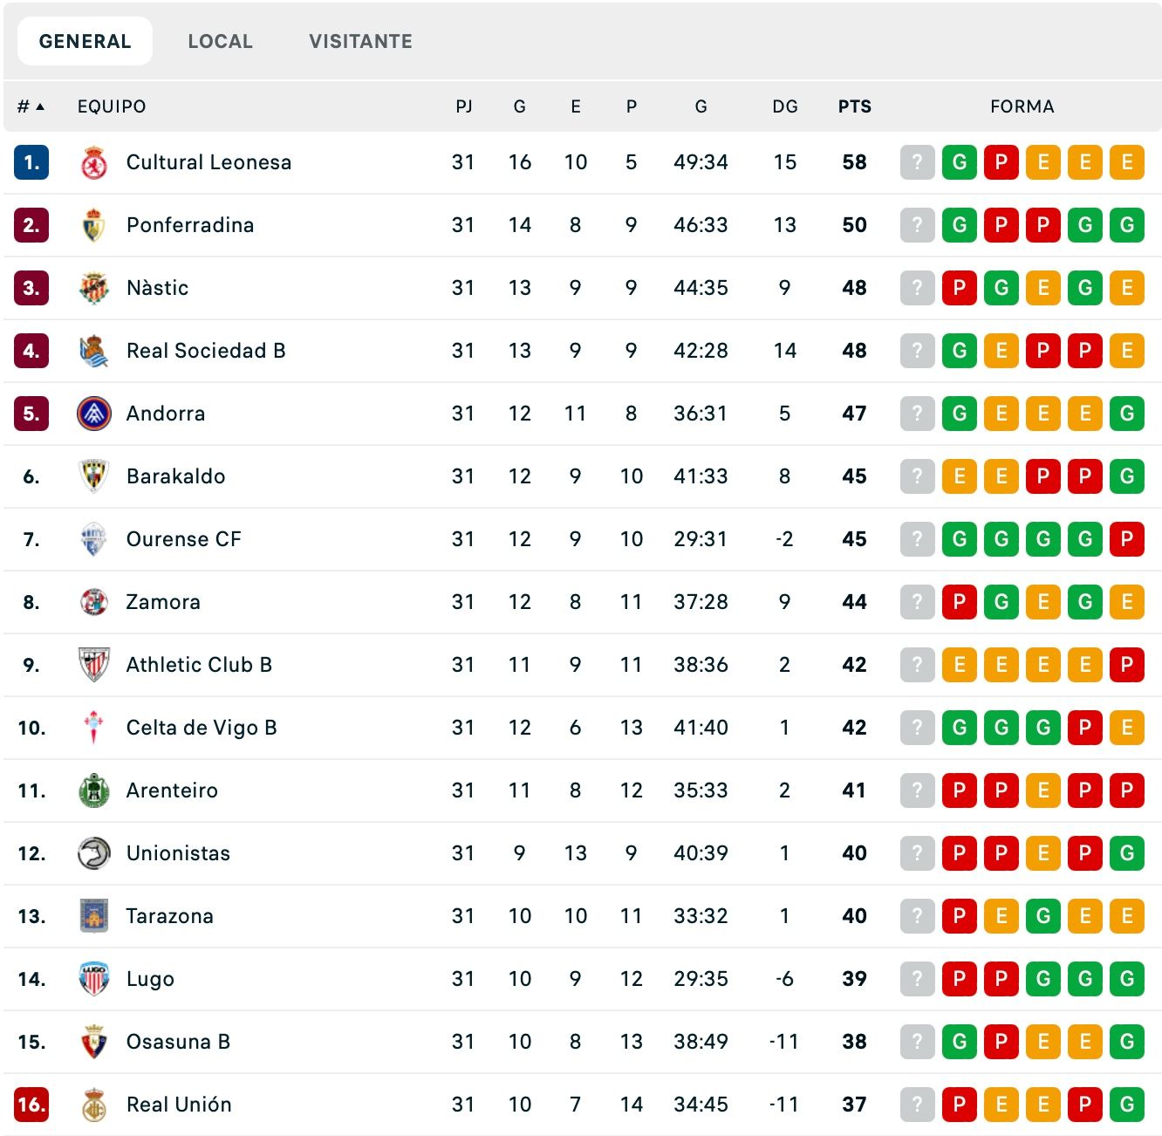
Task: Click the Ponferradina club crest
Action: click(x=93, y=225)
